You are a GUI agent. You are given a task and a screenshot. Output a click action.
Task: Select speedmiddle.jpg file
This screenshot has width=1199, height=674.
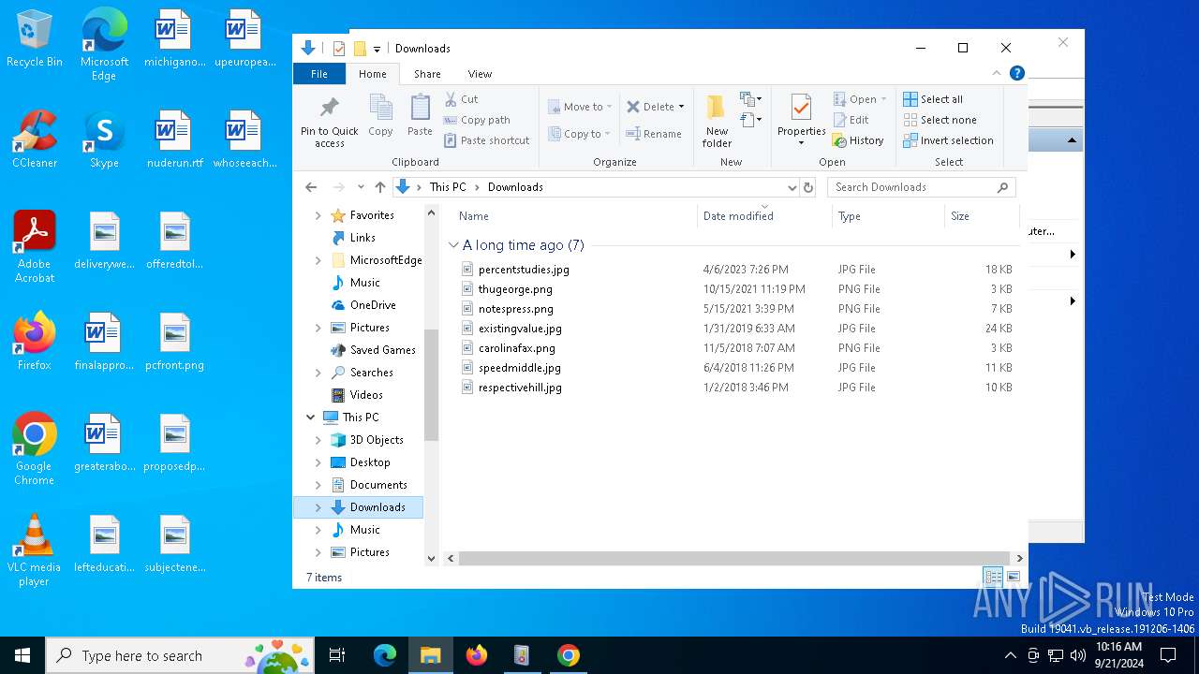(x=511, y=368)
